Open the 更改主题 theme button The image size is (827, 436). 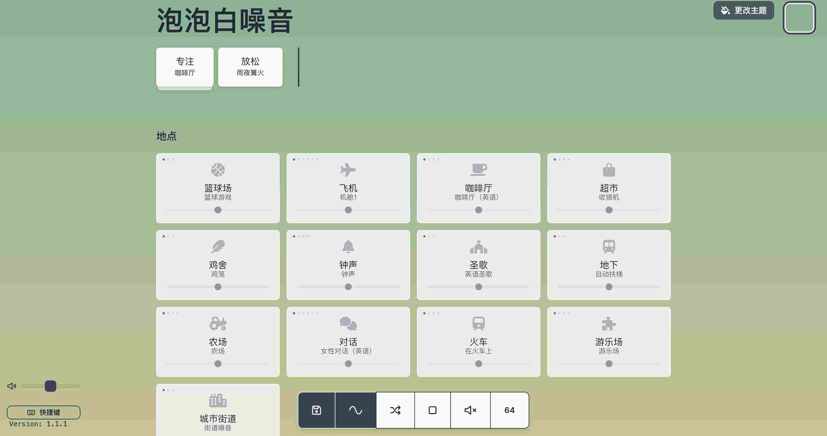point(743,11)
